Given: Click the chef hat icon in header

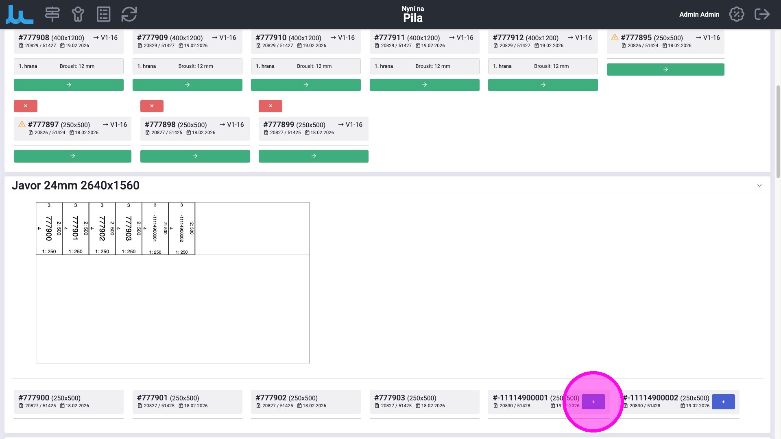Looking at the screenshot, I should 78,14.
